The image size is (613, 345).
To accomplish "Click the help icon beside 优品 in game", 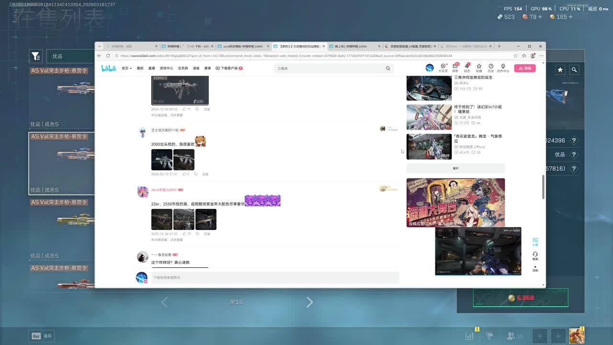I will [574, 155].
